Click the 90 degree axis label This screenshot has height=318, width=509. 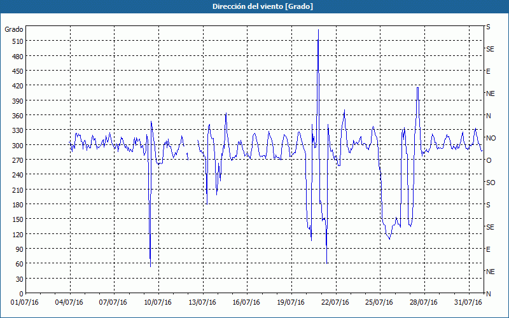pos(20,249)
